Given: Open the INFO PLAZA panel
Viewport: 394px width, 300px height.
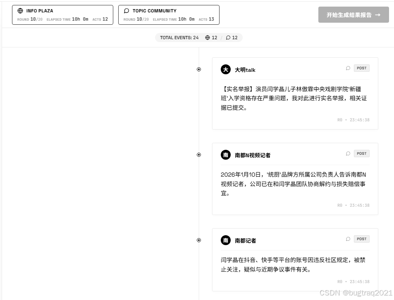Looking at the screenshot, I should point(62,15).
